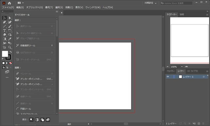Screen dimensions: 210x126
Task: Open the 効果(C) menu
Action: tap(69, 8)
